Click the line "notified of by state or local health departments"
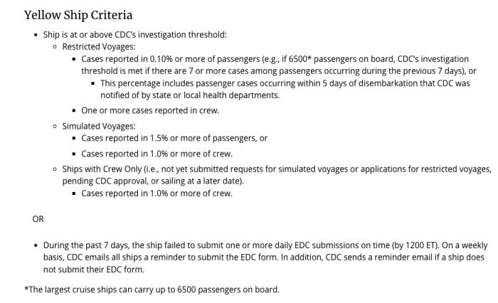The height and width of the screenshot is (303, 498). 190,95
